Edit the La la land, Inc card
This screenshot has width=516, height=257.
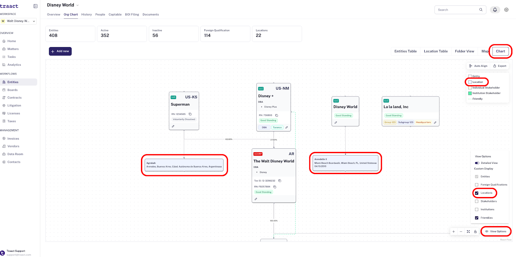click(x=435, y=123)
